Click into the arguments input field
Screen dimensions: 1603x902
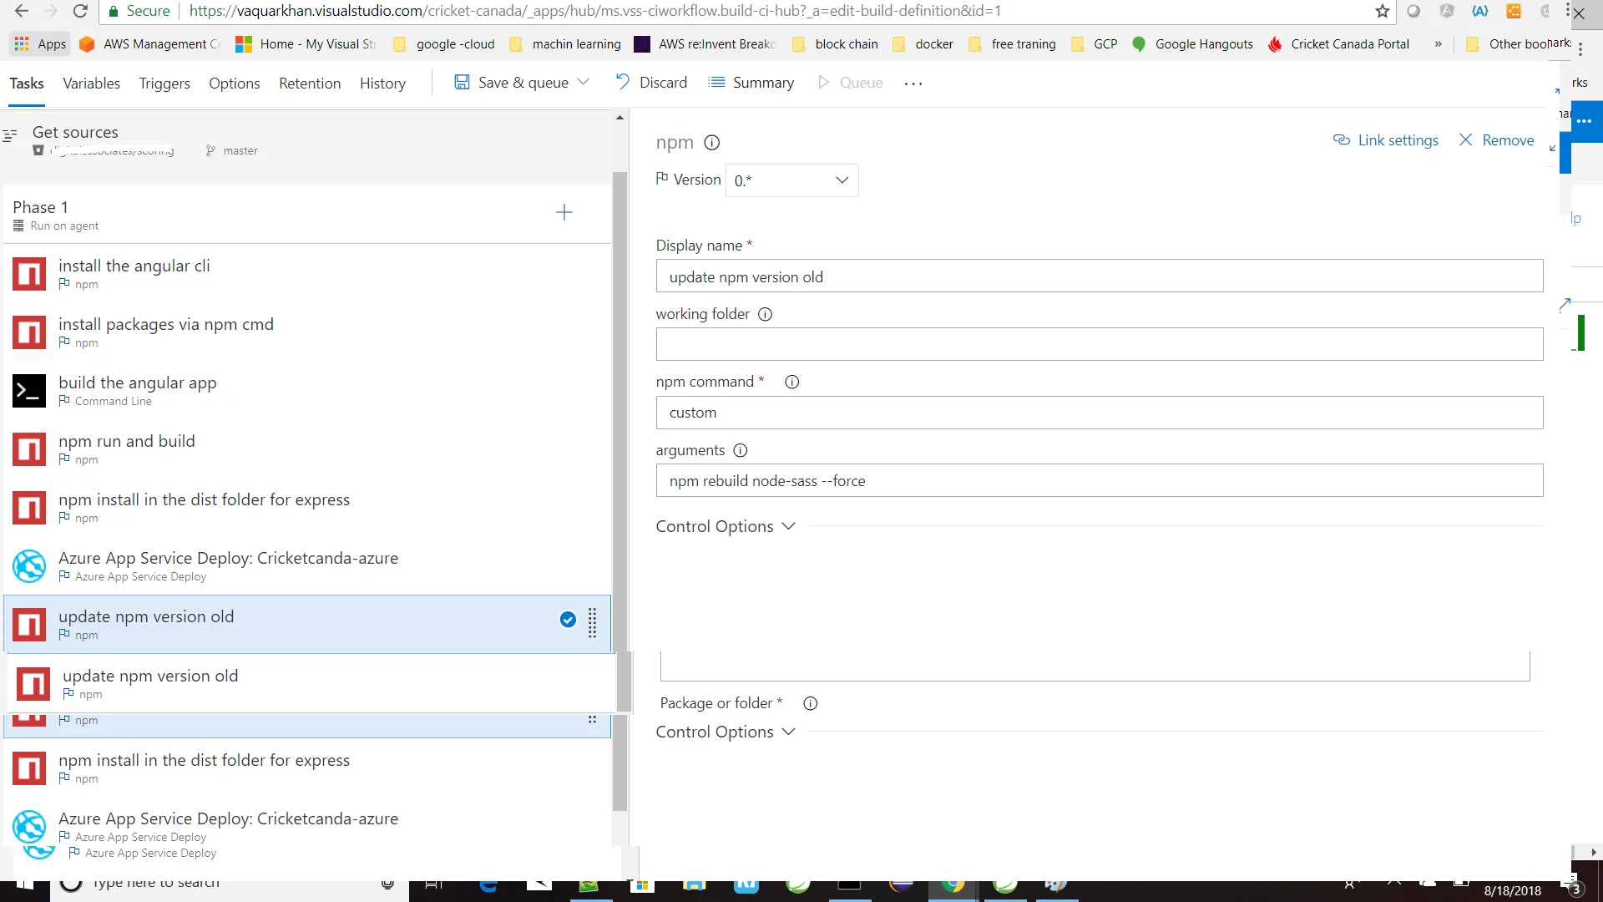pyautogui.click(x=1099, y=481)
